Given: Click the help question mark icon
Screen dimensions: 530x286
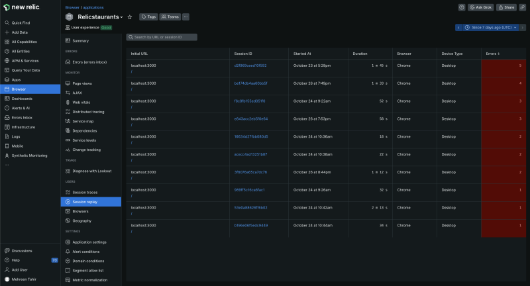Looking at the screenshot, I should (462, 7).
